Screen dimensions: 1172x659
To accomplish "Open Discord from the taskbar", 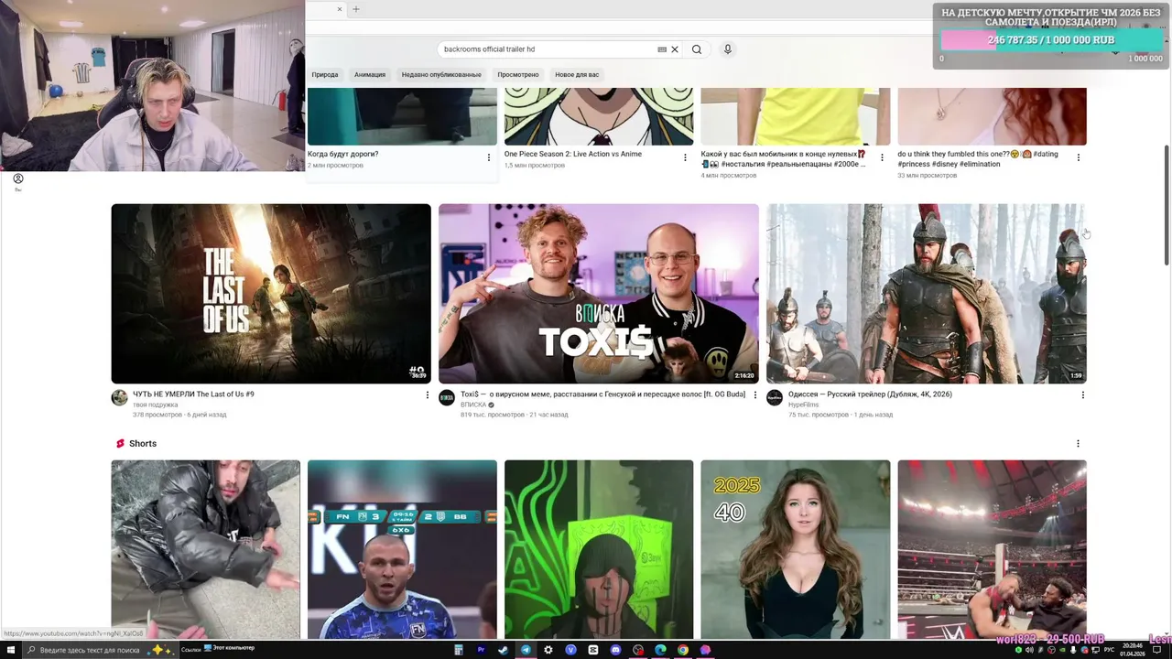I will [x=615, y=650].
